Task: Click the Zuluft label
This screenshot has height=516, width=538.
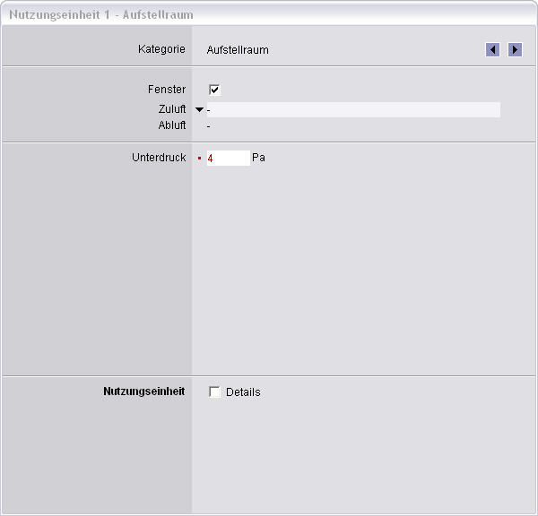Action: tap(171, 109)
